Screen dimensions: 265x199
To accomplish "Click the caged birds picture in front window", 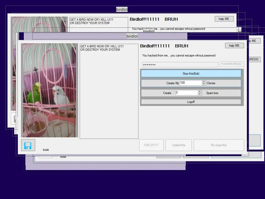I will tap(49, 90).
